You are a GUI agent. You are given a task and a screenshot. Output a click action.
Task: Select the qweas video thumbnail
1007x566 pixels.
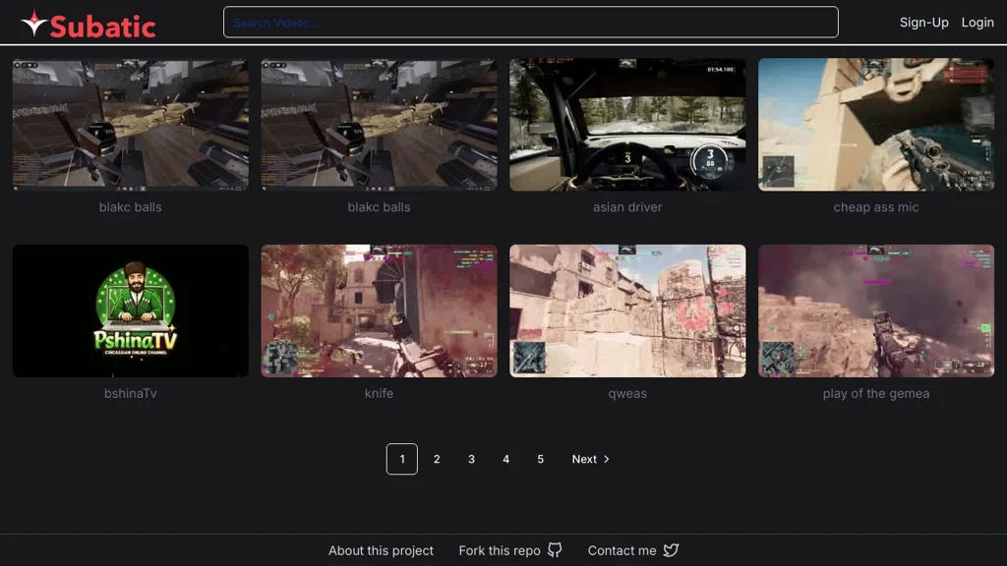[627, 311]
